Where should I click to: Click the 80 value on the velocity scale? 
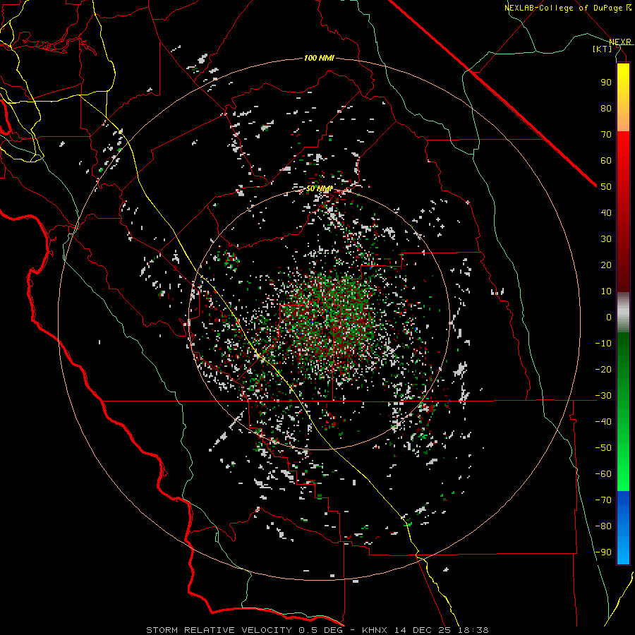pos(606,109)
